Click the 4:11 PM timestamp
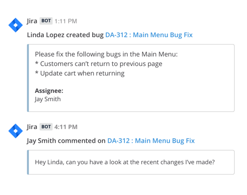This screenshot has height=195, width=247. 66,127
